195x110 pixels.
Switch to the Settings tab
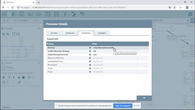(x=54, y=33)
